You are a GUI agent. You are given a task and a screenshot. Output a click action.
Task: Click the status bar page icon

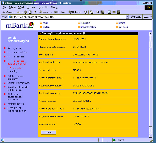(x=3, y=140)
